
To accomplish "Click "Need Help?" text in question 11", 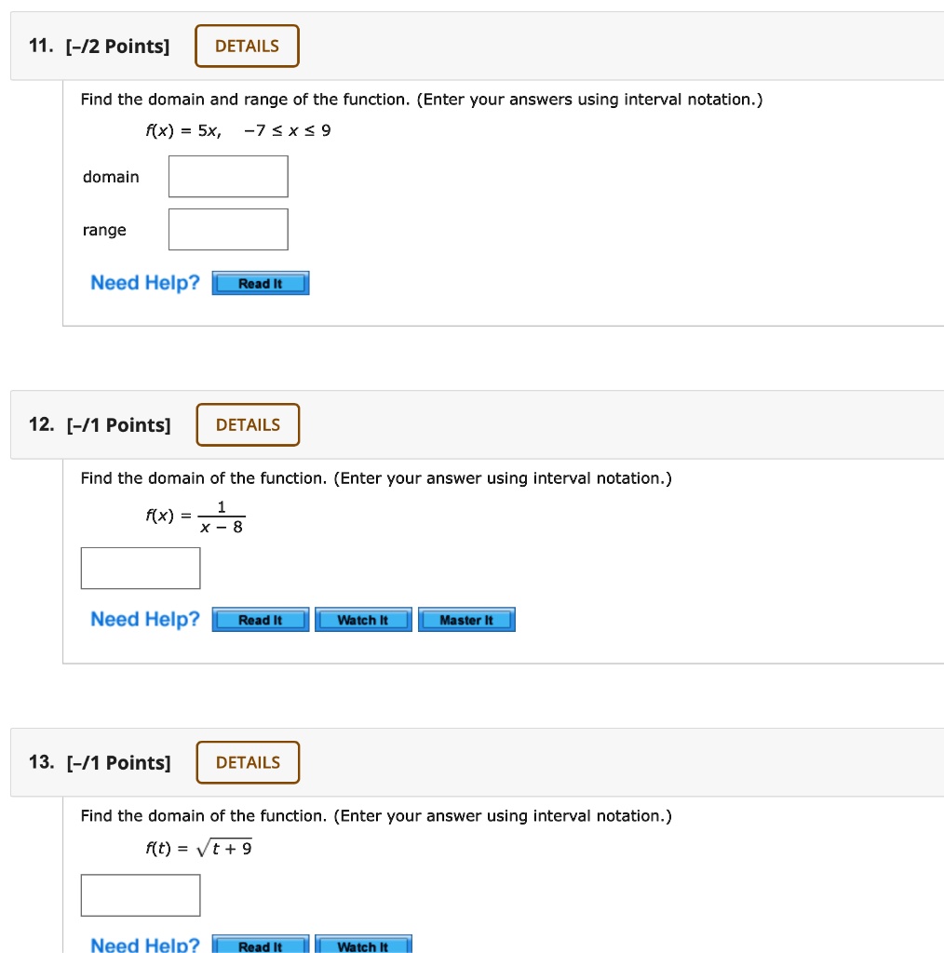I will click(145, 283).
